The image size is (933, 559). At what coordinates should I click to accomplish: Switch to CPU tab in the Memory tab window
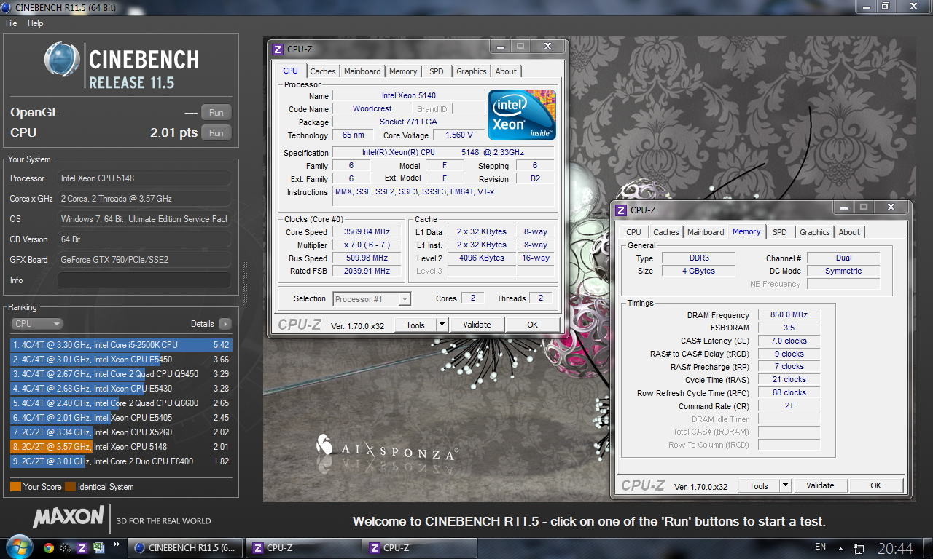634,232
